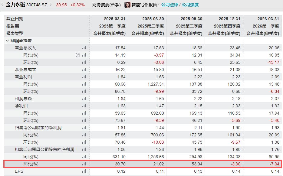Open chart icon for 归属母公司股东的净利润 row

point(84,128)
